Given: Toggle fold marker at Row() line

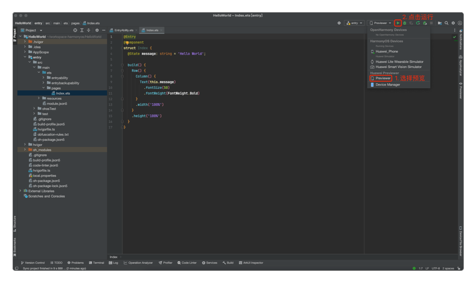Looking at the screenshot, I should 123,71.
